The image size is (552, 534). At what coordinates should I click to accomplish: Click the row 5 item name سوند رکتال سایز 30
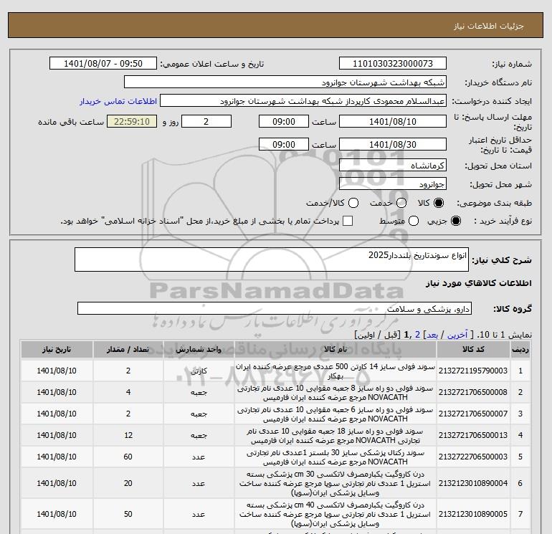pos(336,457)
